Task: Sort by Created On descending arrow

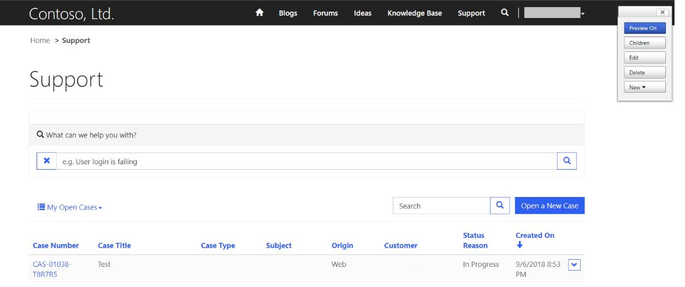Action: 519,245
